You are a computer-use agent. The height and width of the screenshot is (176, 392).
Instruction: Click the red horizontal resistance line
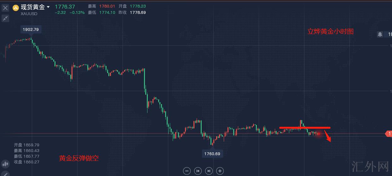pyautogui.click(x=305, y=128)
